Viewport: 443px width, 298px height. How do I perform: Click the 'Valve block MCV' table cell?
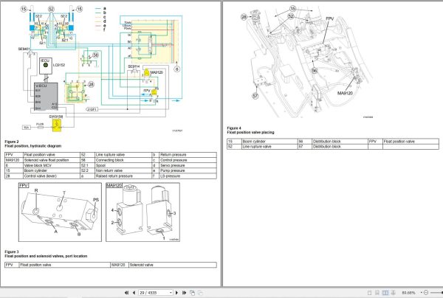(x=52, y=165)
